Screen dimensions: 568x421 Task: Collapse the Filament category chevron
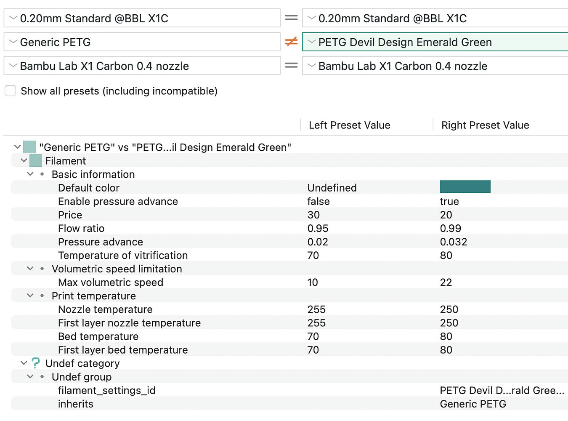coord(24,160)
